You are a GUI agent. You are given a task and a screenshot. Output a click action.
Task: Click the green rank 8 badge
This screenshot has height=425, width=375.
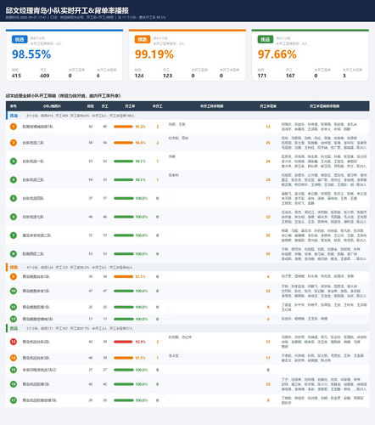pos(14,254)
